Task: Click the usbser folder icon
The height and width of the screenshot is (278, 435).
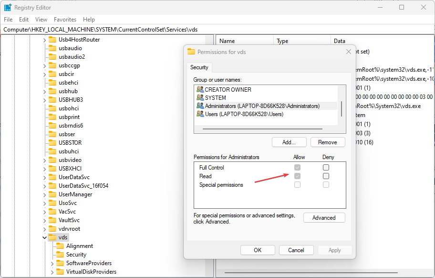Action: [x=52, y=134]
